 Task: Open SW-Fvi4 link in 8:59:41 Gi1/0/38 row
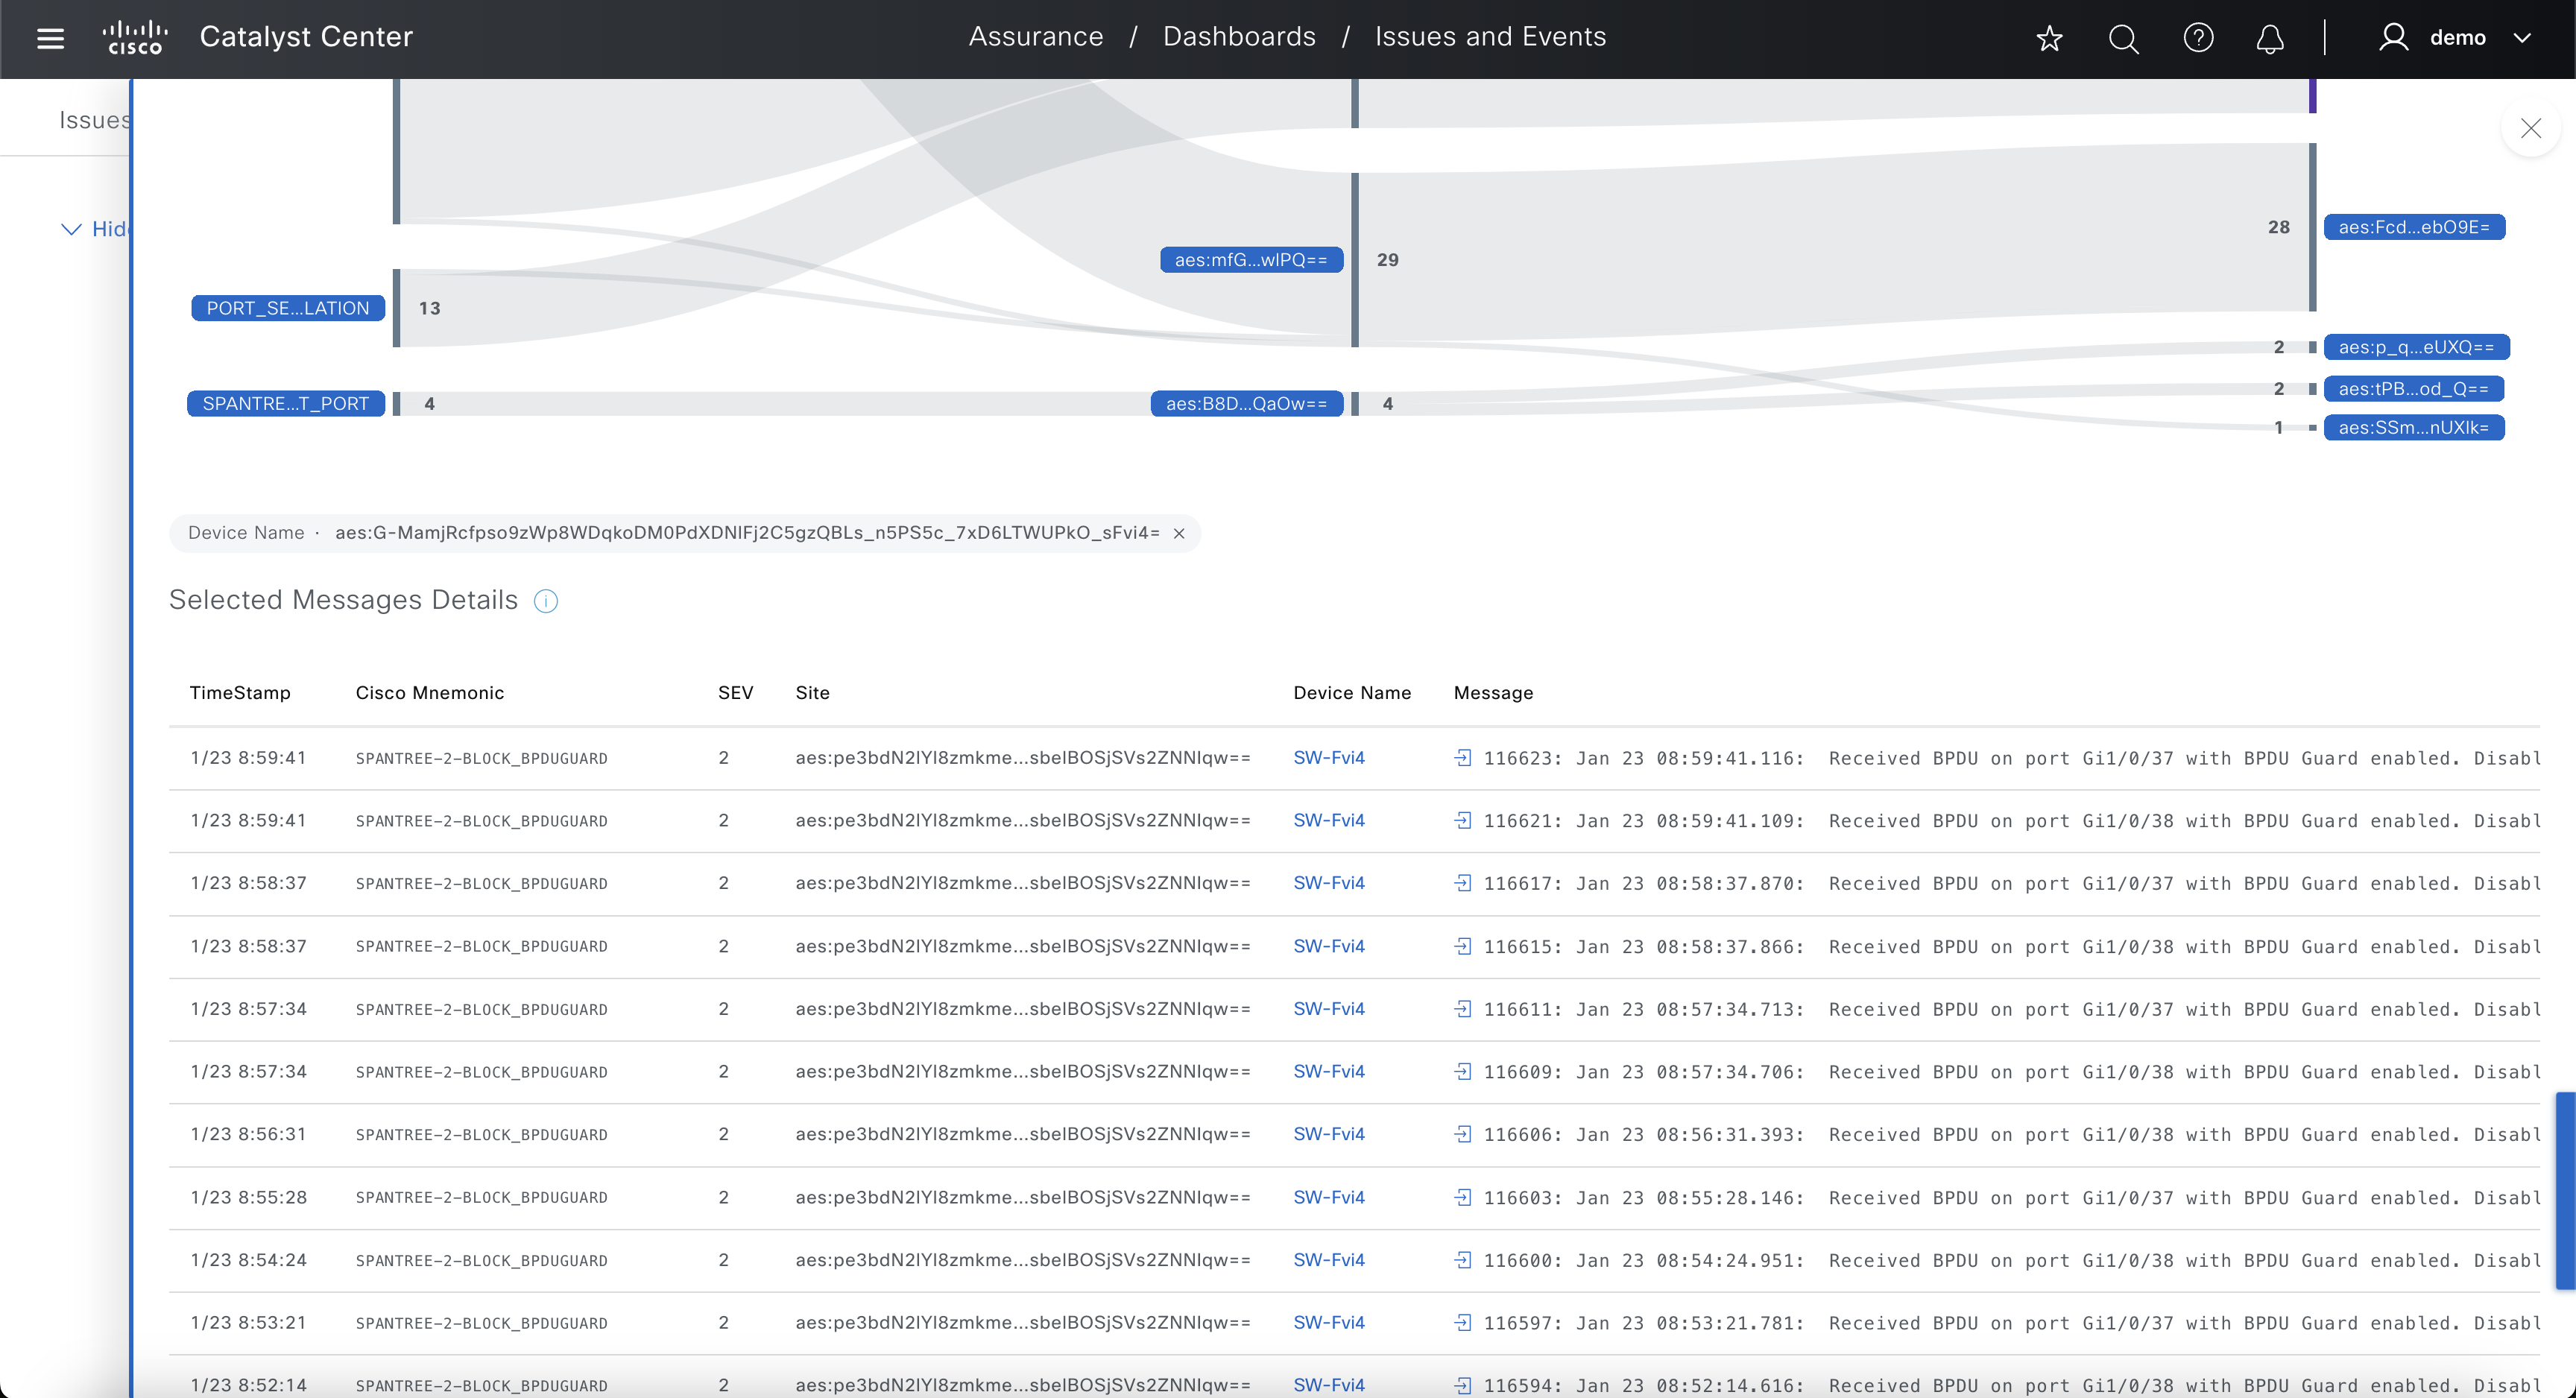tap(1329, 821)
